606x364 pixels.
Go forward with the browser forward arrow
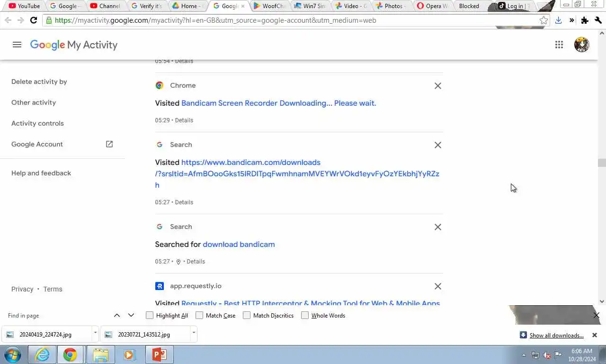(20, 20)
